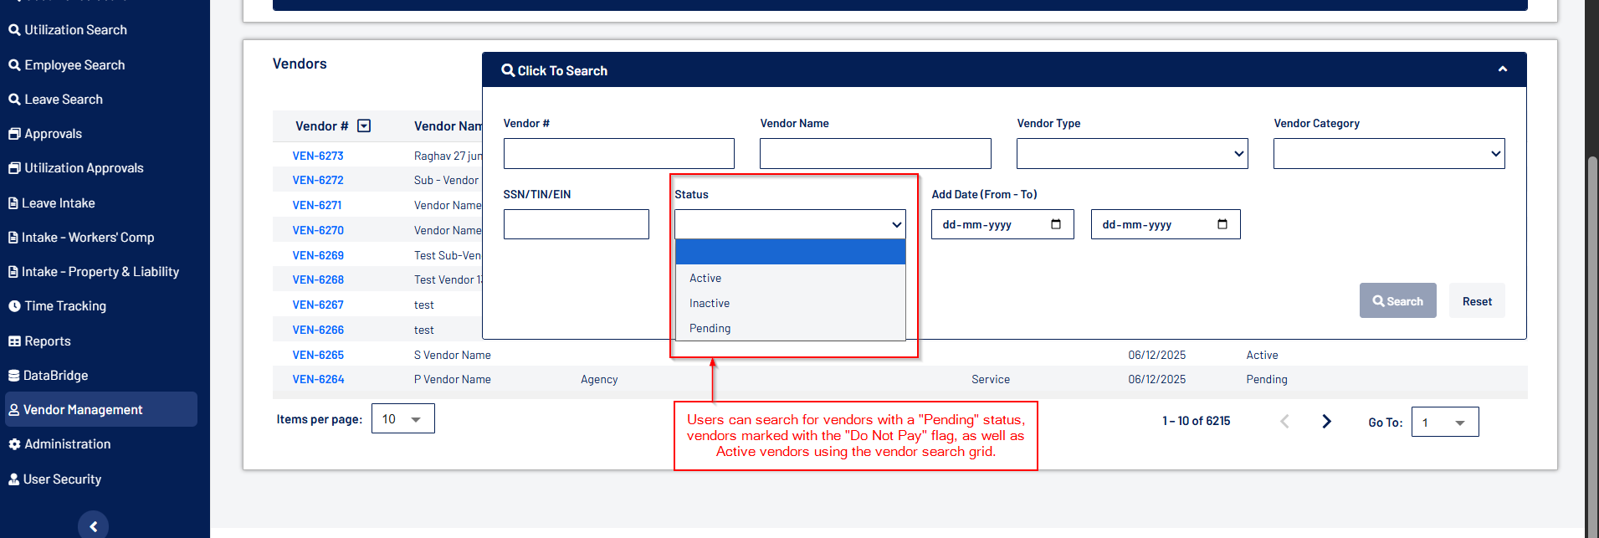
Task: Click the Search button
Action: pyautogui.click(x=1397, y=301)
